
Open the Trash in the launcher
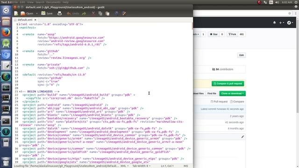pyautogui.click(x=6, y=161)
